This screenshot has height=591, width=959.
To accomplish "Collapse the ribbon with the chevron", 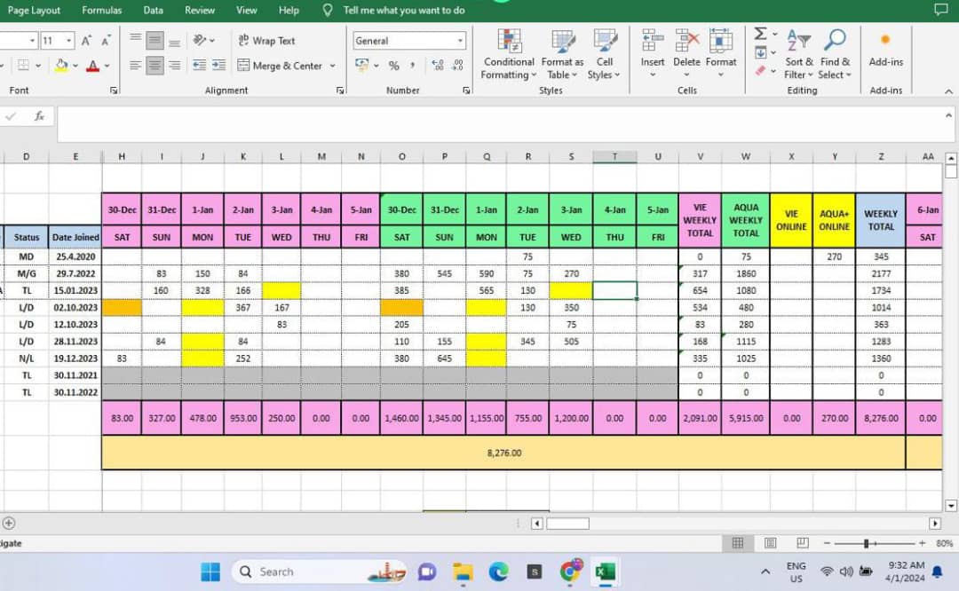I will 948,91.
